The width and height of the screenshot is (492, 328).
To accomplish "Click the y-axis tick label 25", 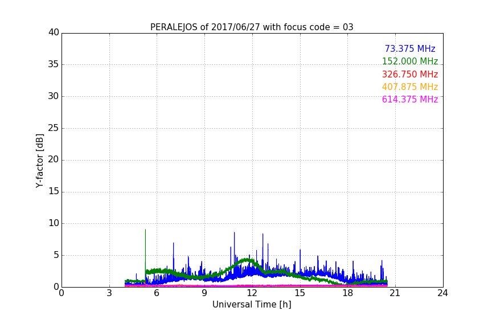I will (54, 128).
